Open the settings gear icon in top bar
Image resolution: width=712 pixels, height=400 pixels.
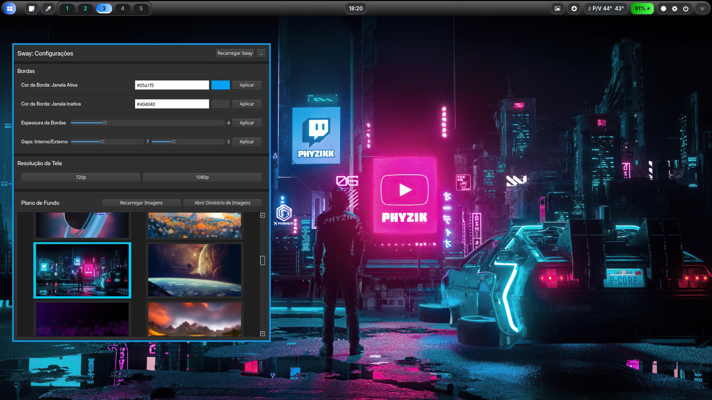tap(675, 9)
